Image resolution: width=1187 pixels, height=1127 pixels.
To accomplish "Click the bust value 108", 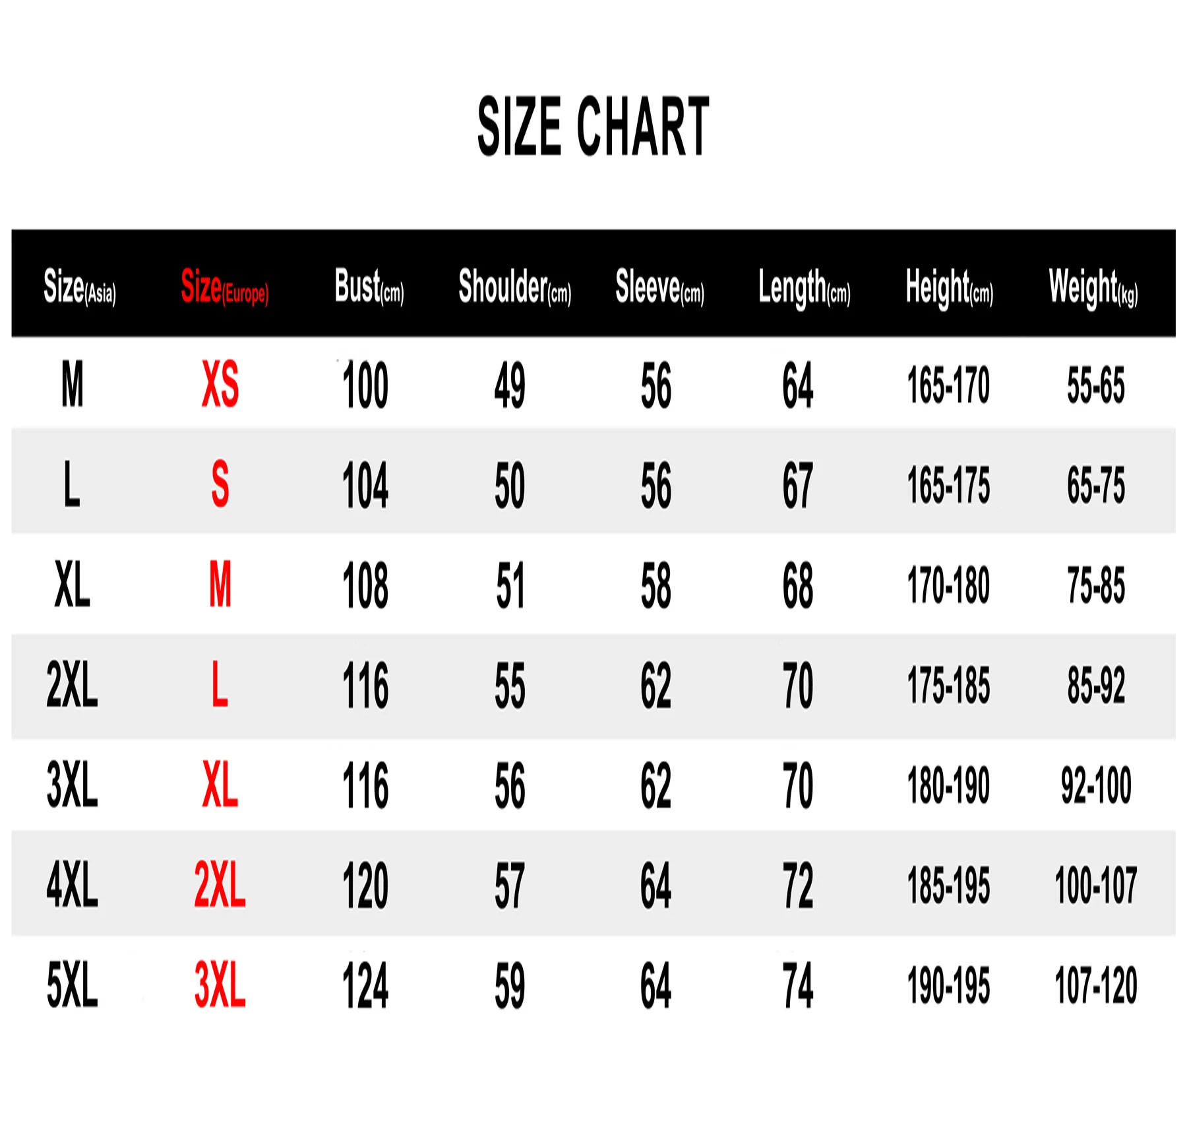I will pyautogui.click(x=365, y=585).
